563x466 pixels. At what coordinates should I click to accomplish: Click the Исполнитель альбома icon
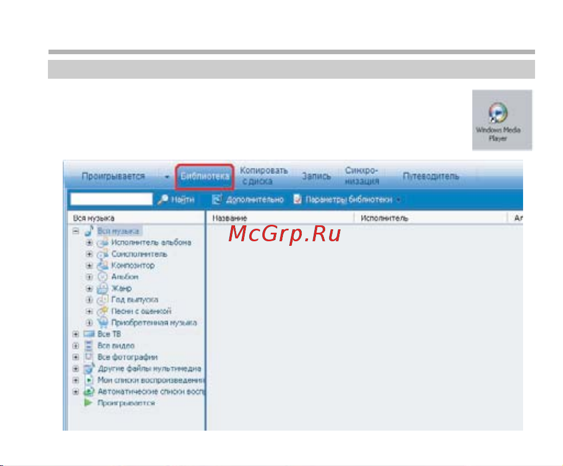[103, 242]
